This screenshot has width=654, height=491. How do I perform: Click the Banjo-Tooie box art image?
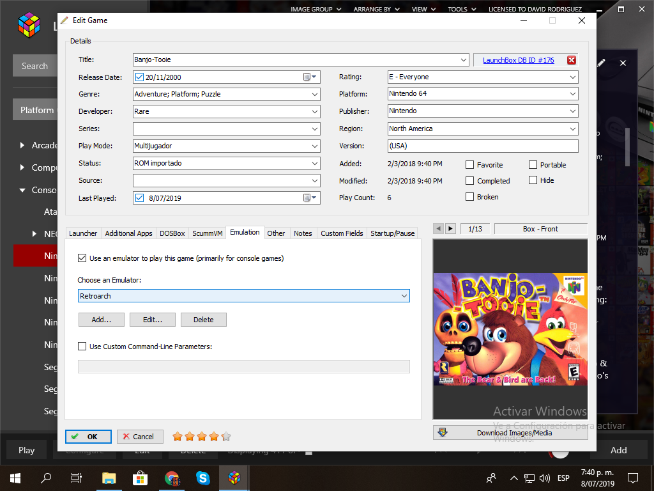coord(510,329)
